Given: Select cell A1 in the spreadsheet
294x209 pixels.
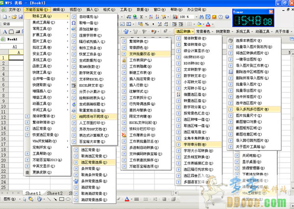Looking at the screenshot, I should 16,58.
